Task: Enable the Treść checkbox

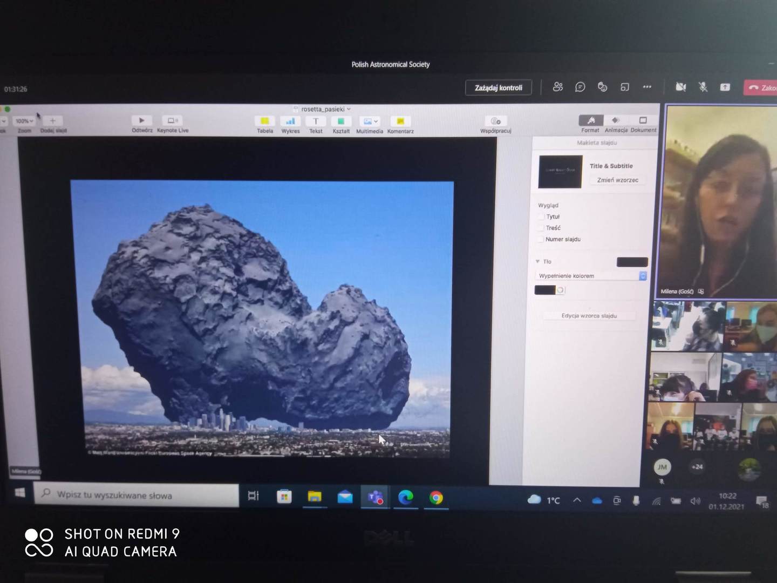Action: 541,228
